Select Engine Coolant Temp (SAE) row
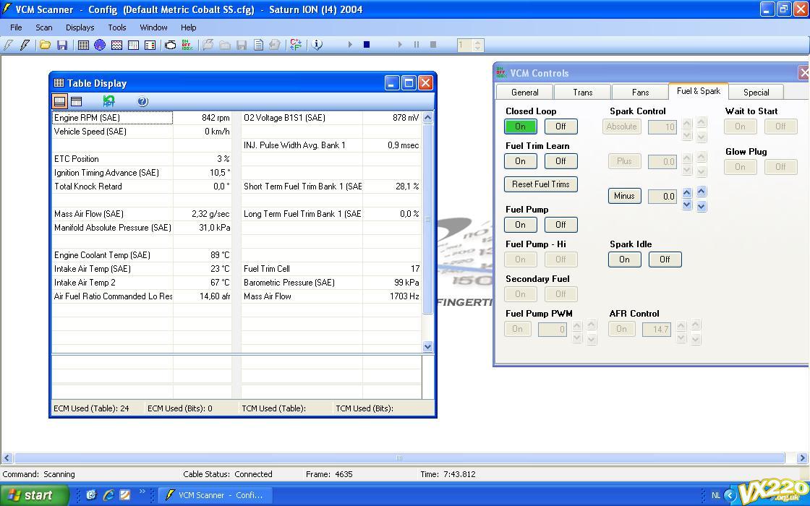Viewport: 810px width, 506px height. (x=142, y=255)
